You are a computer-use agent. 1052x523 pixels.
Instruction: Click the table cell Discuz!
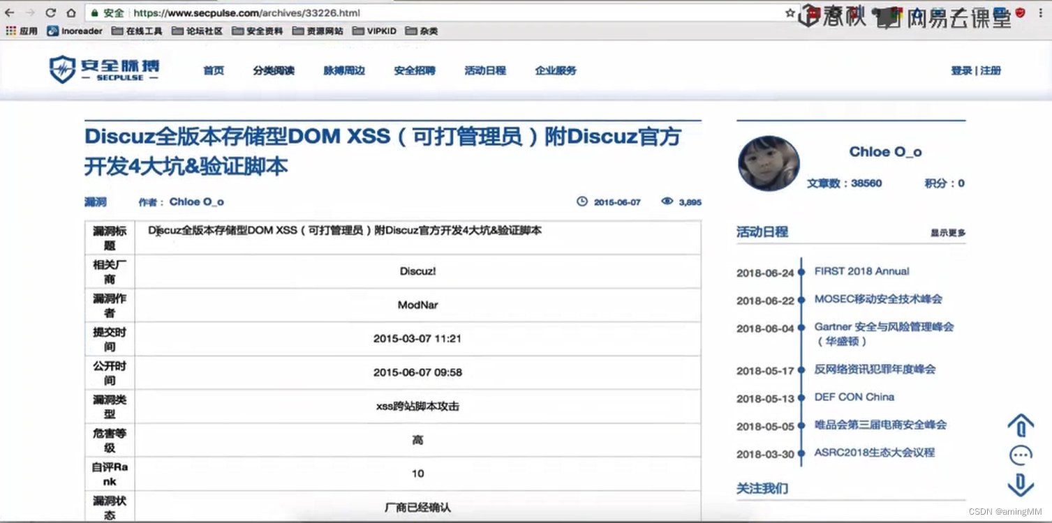click(x=417, y=271)
